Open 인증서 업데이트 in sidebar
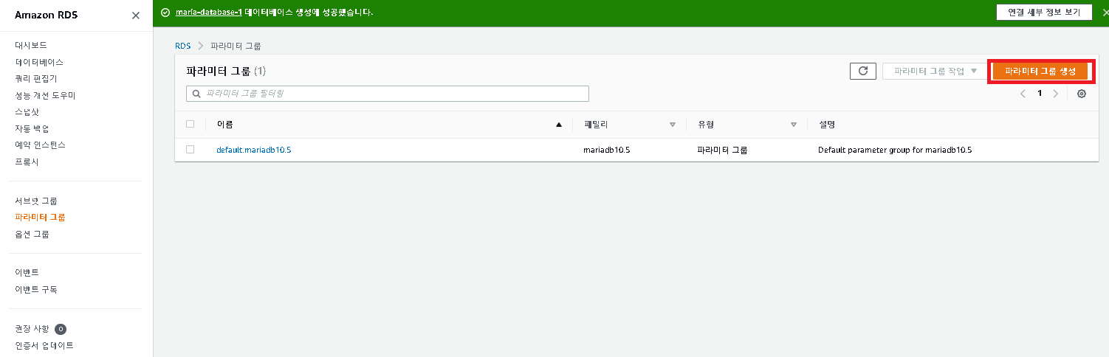The height and width of the screenshot is (357, 1109). 44,346
